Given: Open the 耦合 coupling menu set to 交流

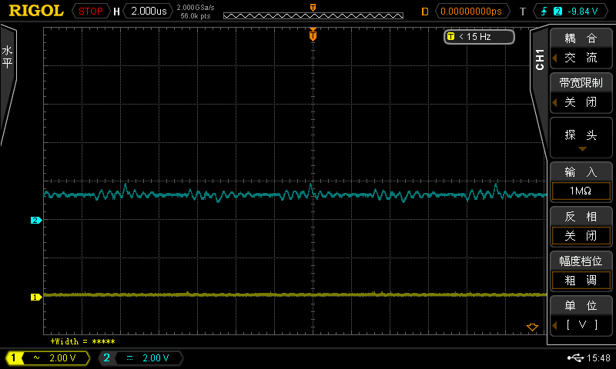Looking at the screenshot, I should pyautogui.click(x=581, y=48).
